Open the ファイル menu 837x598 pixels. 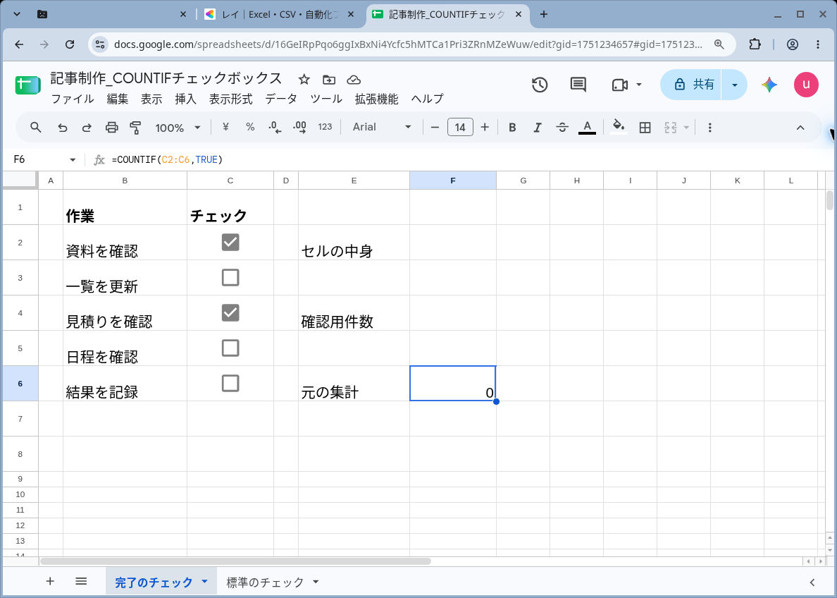pyautogui.click(x=73, y=99)
